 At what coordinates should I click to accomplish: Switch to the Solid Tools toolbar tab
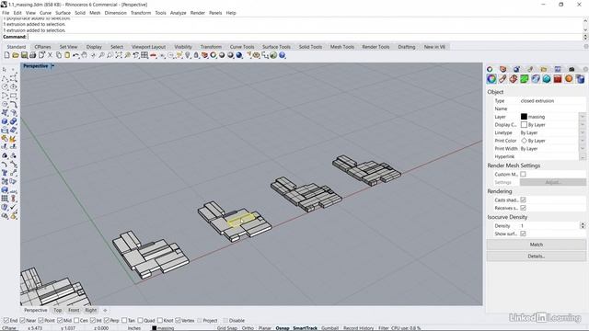click(x=310, y=47)
